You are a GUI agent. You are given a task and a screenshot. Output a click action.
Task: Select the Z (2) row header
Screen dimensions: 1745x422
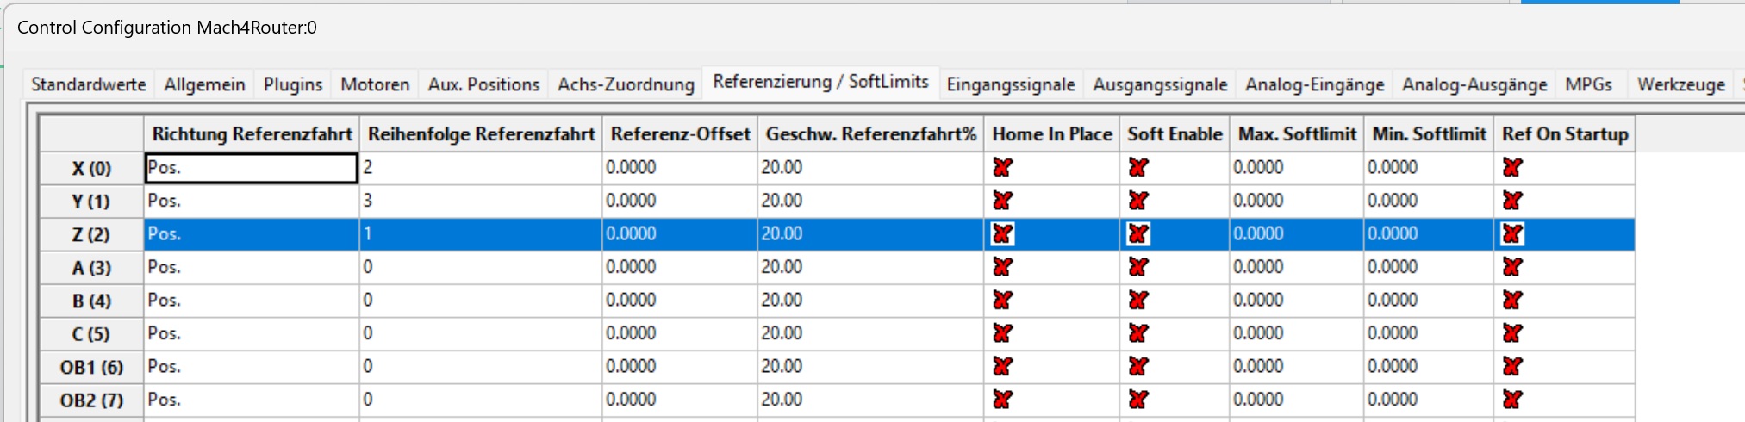coord(91,234)
